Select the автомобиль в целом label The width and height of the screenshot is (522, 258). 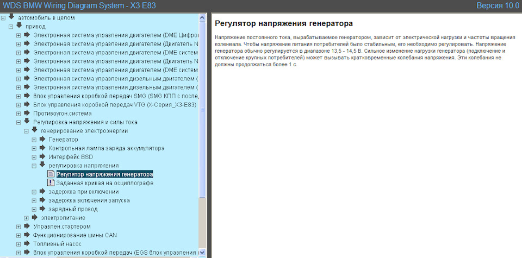click(x=46, y=17)
